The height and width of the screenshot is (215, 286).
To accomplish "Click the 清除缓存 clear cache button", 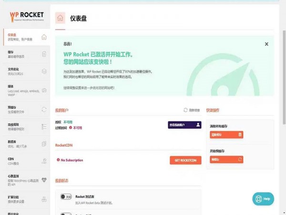I will [x=226, y=135].
